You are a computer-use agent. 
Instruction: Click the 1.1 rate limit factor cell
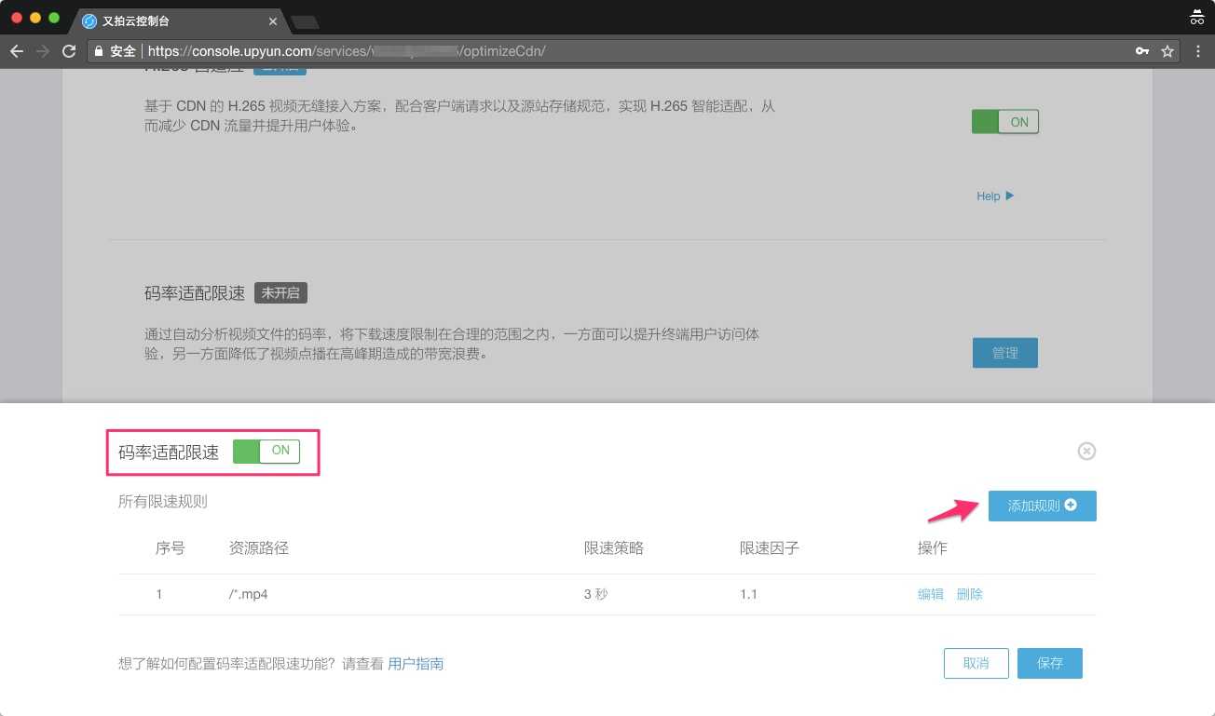pos(748,594)
